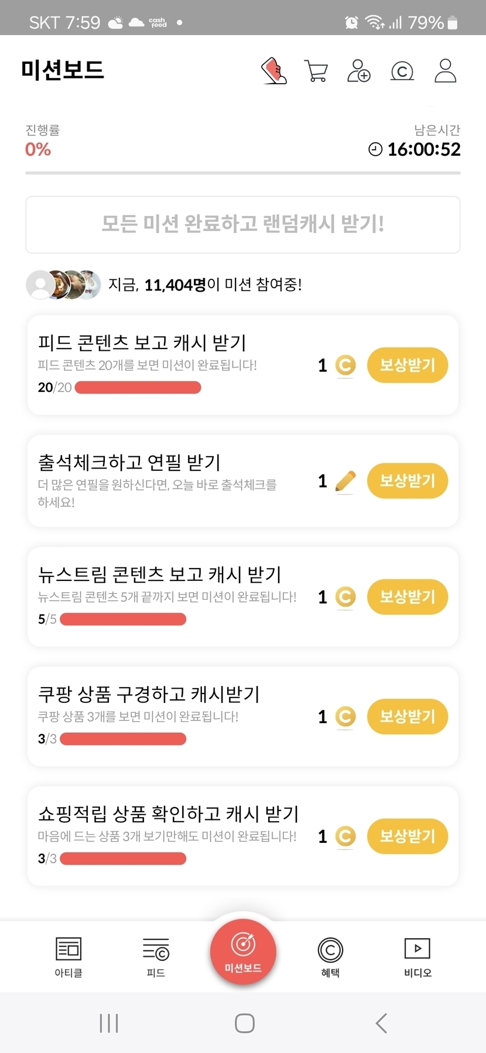Claim reward for 뉴스트림 콘텐츠 mission
The image size is (486, 1053).
(x=407, y=597)
